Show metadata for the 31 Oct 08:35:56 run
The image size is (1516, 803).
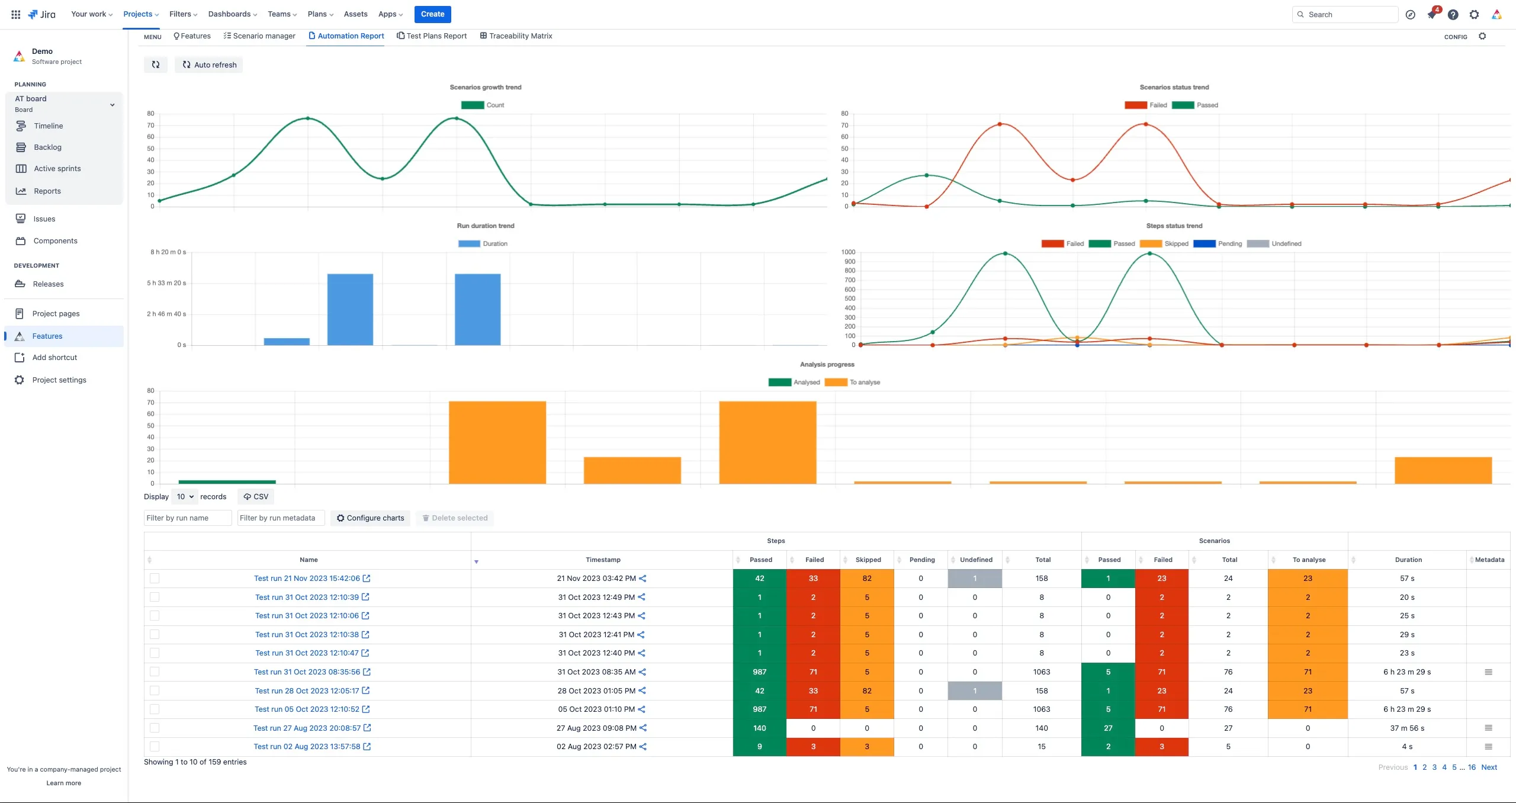1489,672
